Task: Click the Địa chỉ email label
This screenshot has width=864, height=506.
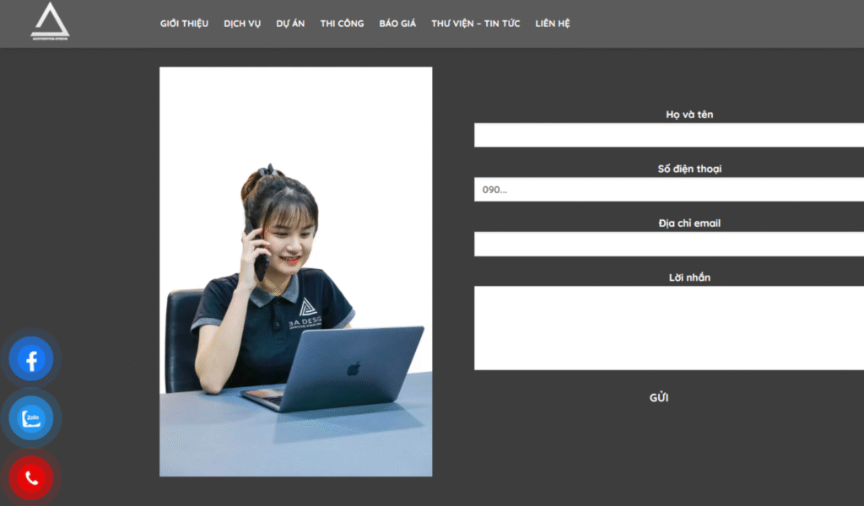Action: click(689, 223)
